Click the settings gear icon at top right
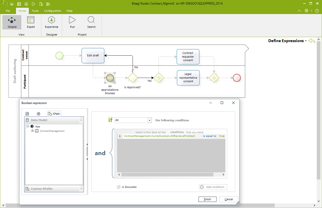 (306, 11)
